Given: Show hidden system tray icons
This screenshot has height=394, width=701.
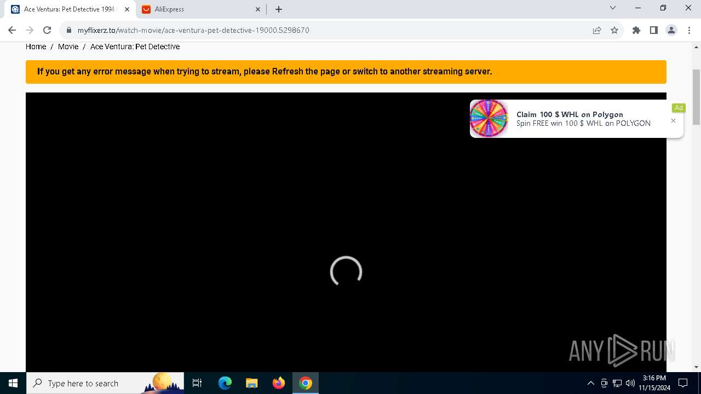Looking at the screenshot, I should [x=590, y=383].
